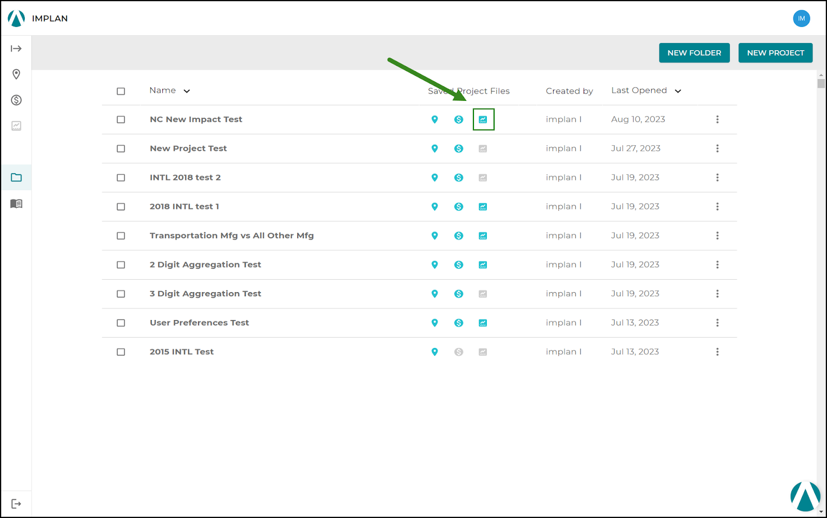Select the checkbox next to 2015 INTL Test
The width and height of the screenshot is (827, 518).
[x=120, y=352]
